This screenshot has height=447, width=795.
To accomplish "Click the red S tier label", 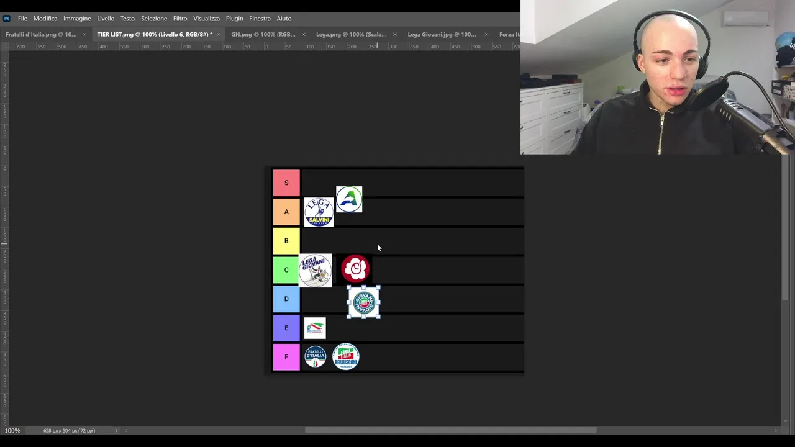I will coord(286,183).
